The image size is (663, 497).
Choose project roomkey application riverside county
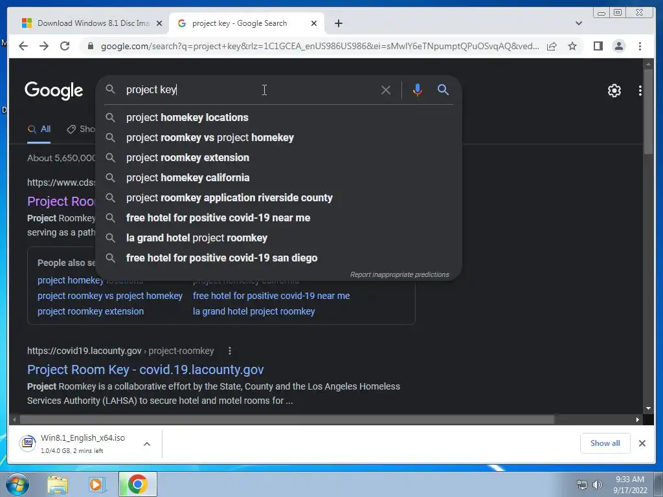click(x=278, y=198)
